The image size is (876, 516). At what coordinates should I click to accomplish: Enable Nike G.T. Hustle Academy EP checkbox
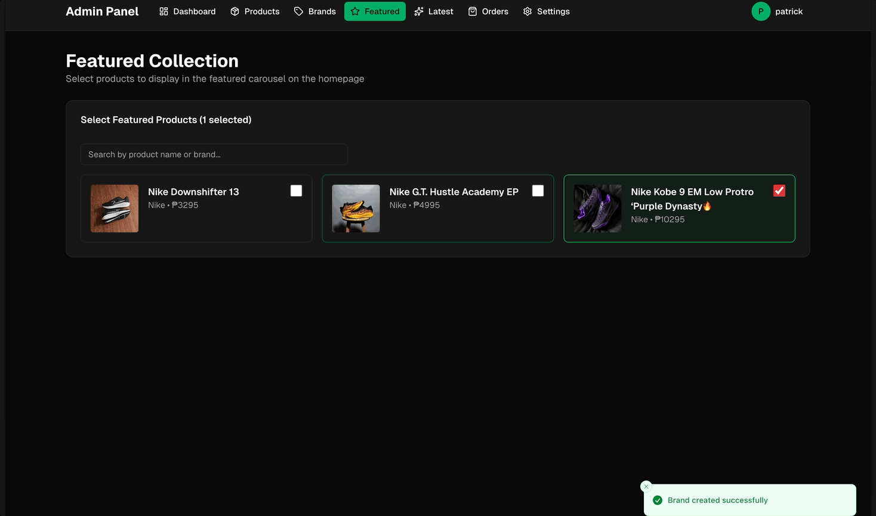click(x=538, y=191)
